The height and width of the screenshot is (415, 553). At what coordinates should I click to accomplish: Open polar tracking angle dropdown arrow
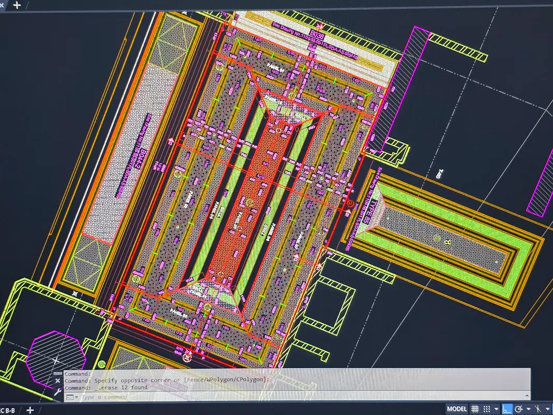point(528,409)
